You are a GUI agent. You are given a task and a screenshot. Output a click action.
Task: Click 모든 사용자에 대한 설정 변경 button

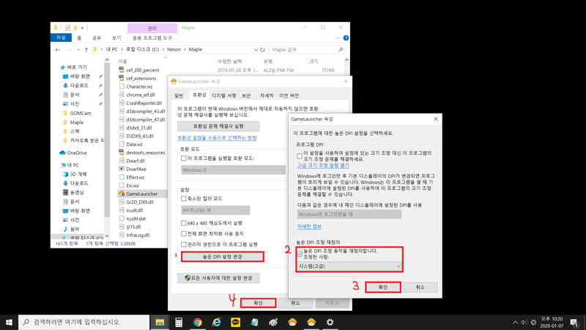pyautogui.click(x=218, y=278)
